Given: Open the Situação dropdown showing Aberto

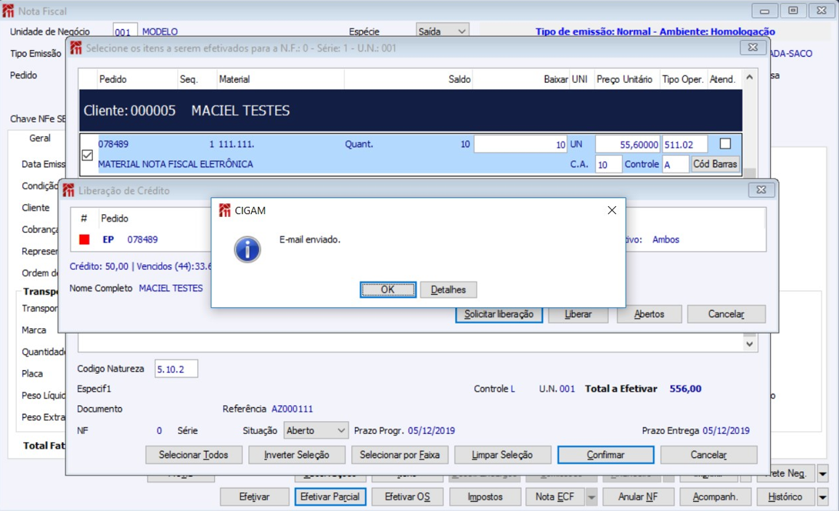Looking at the screenshot, I should pyautogui.click(x=316, y=430).
